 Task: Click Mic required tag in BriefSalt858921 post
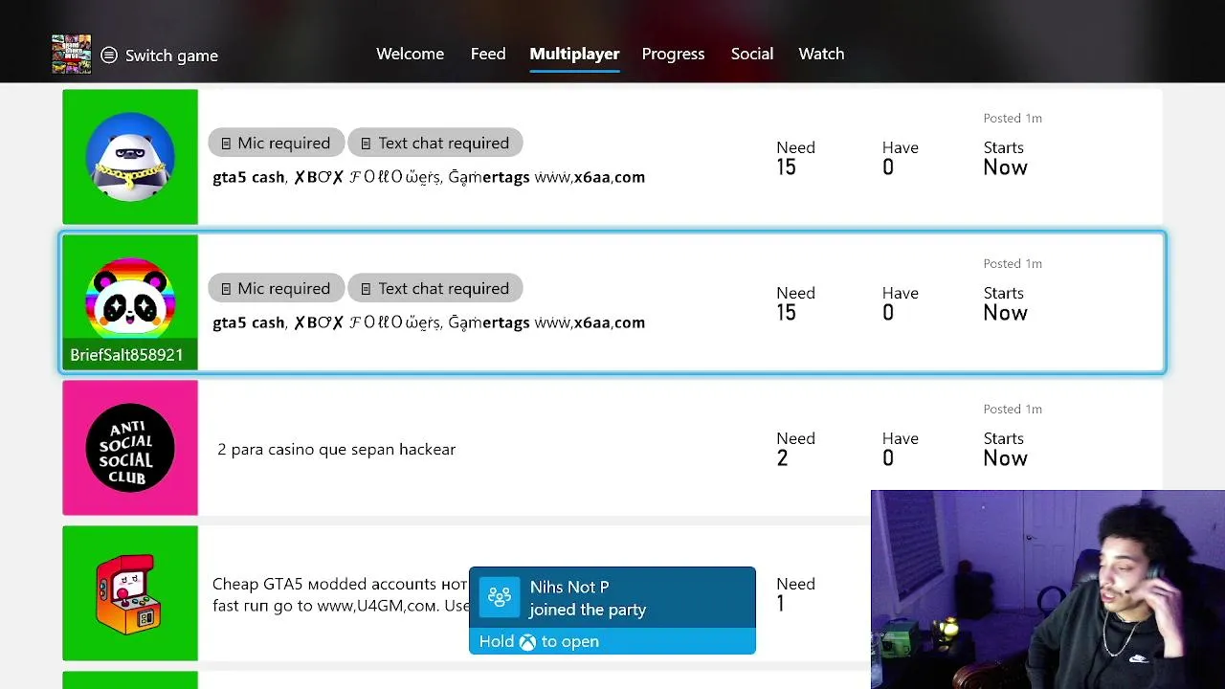click(276, 288)
